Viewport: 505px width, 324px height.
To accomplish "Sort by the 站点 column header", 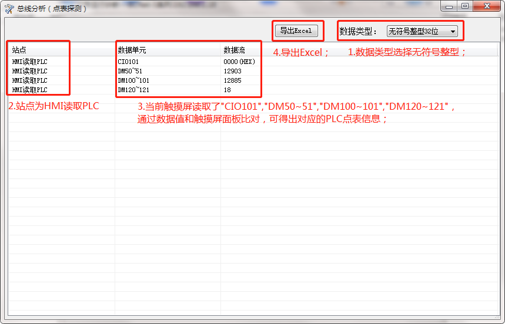I will tap(19, 50).
